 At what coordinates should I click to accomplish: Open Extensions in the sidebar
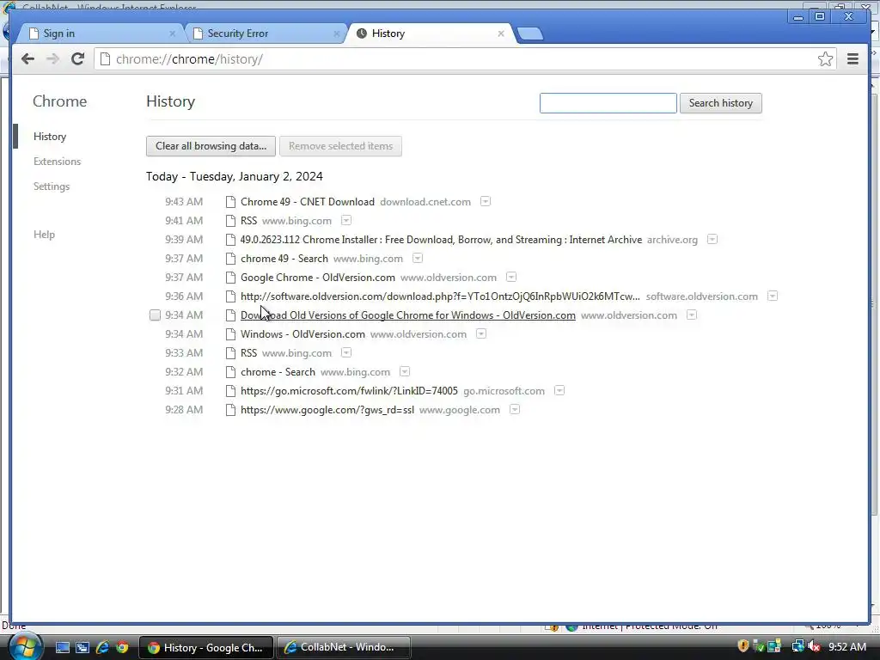57,161
